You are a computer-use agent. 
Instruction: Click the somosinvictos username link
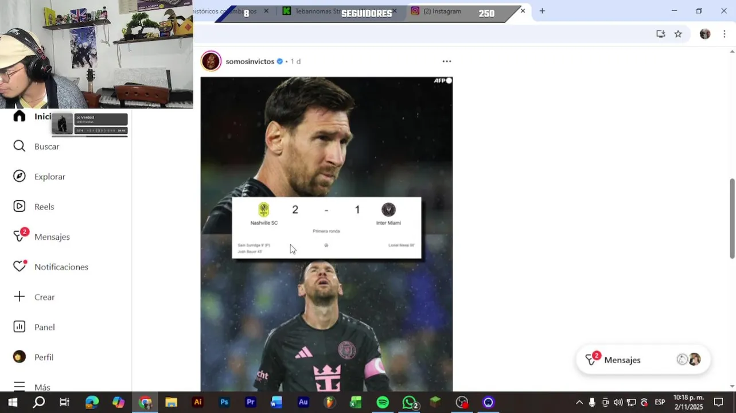click(250, 61)
